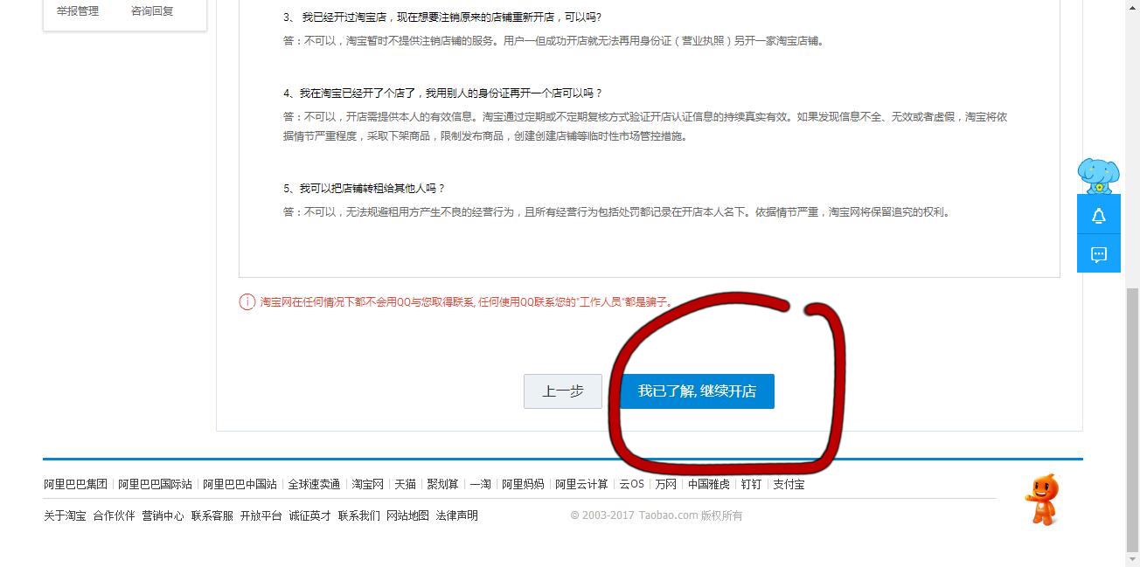Open 关于淘宝 link in footer
This screenshot has width=1140, height=567.
65,515
